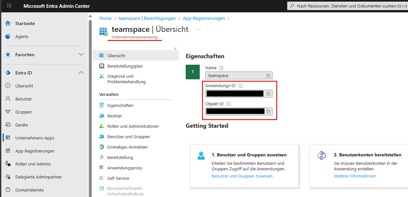This screenshot has height=197, width=408.
Task: Click the Geräte devices icon
Action: (8, 125)
